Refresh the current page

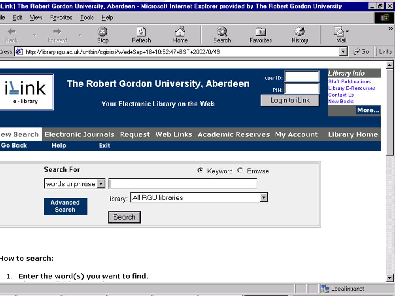(141, 35)
